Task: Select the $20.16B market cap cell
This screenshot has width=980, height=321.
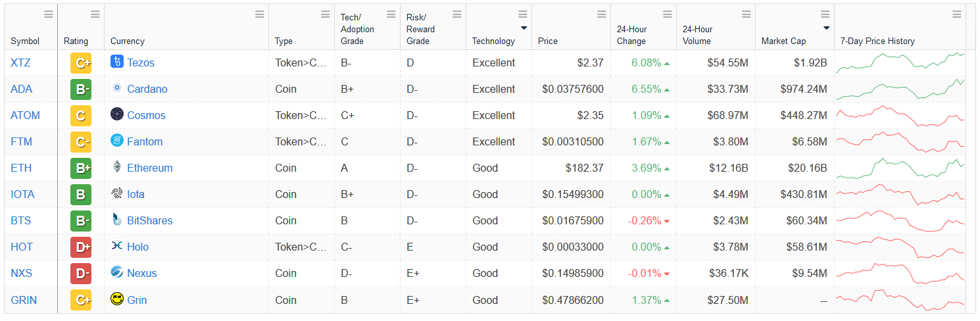Action: [x=795, y=168]
